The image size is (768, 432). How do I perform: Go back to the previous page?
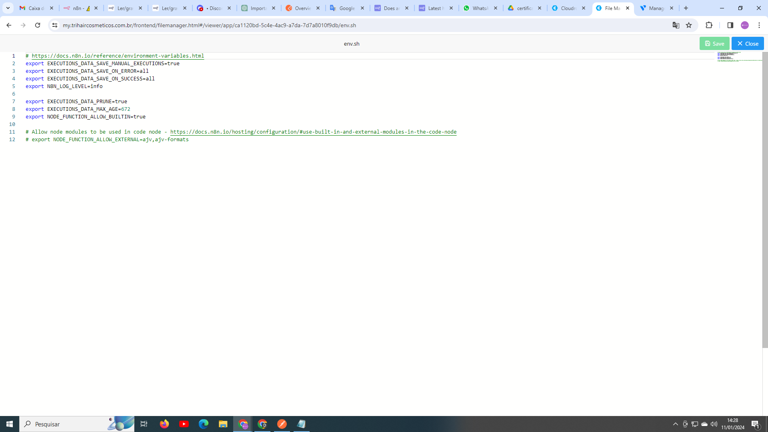point(9,25)
